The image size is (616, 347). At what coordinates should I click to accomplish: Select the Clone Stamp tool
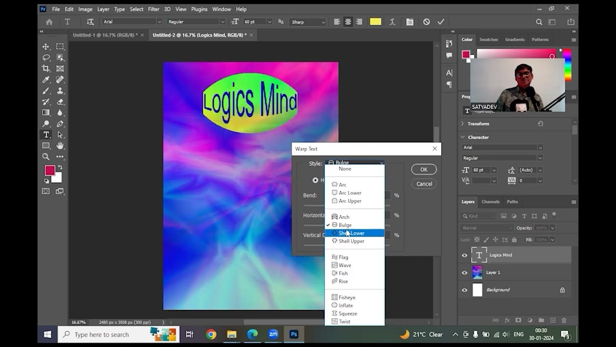click(60, 91)
